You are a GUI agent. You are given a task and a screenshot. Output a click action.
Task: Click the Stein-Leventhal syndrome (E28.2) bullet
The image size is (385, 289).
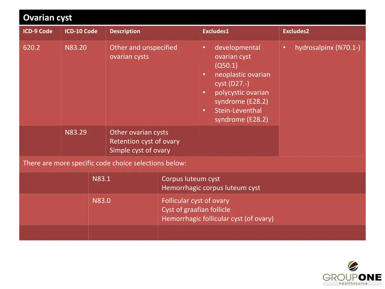(241, 115)
